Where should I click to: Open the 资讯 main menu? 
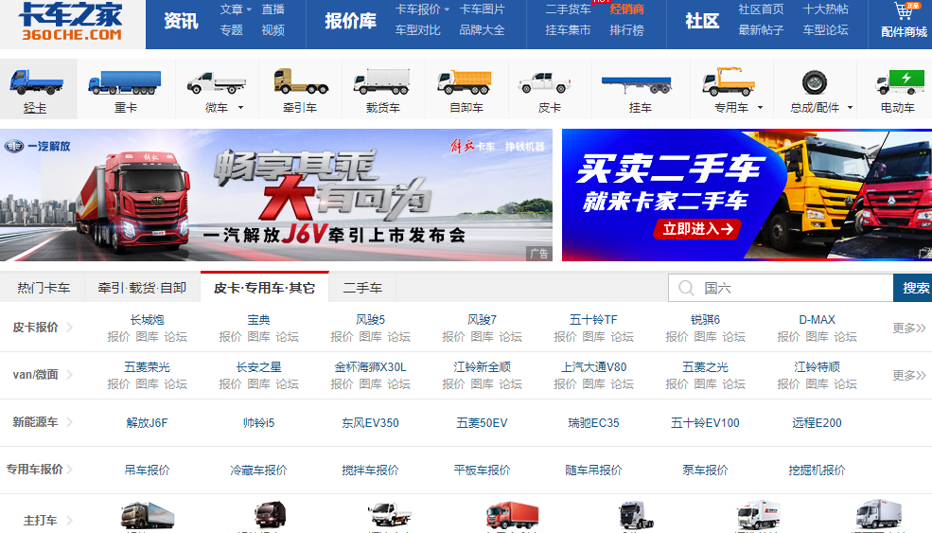point(181,22)
